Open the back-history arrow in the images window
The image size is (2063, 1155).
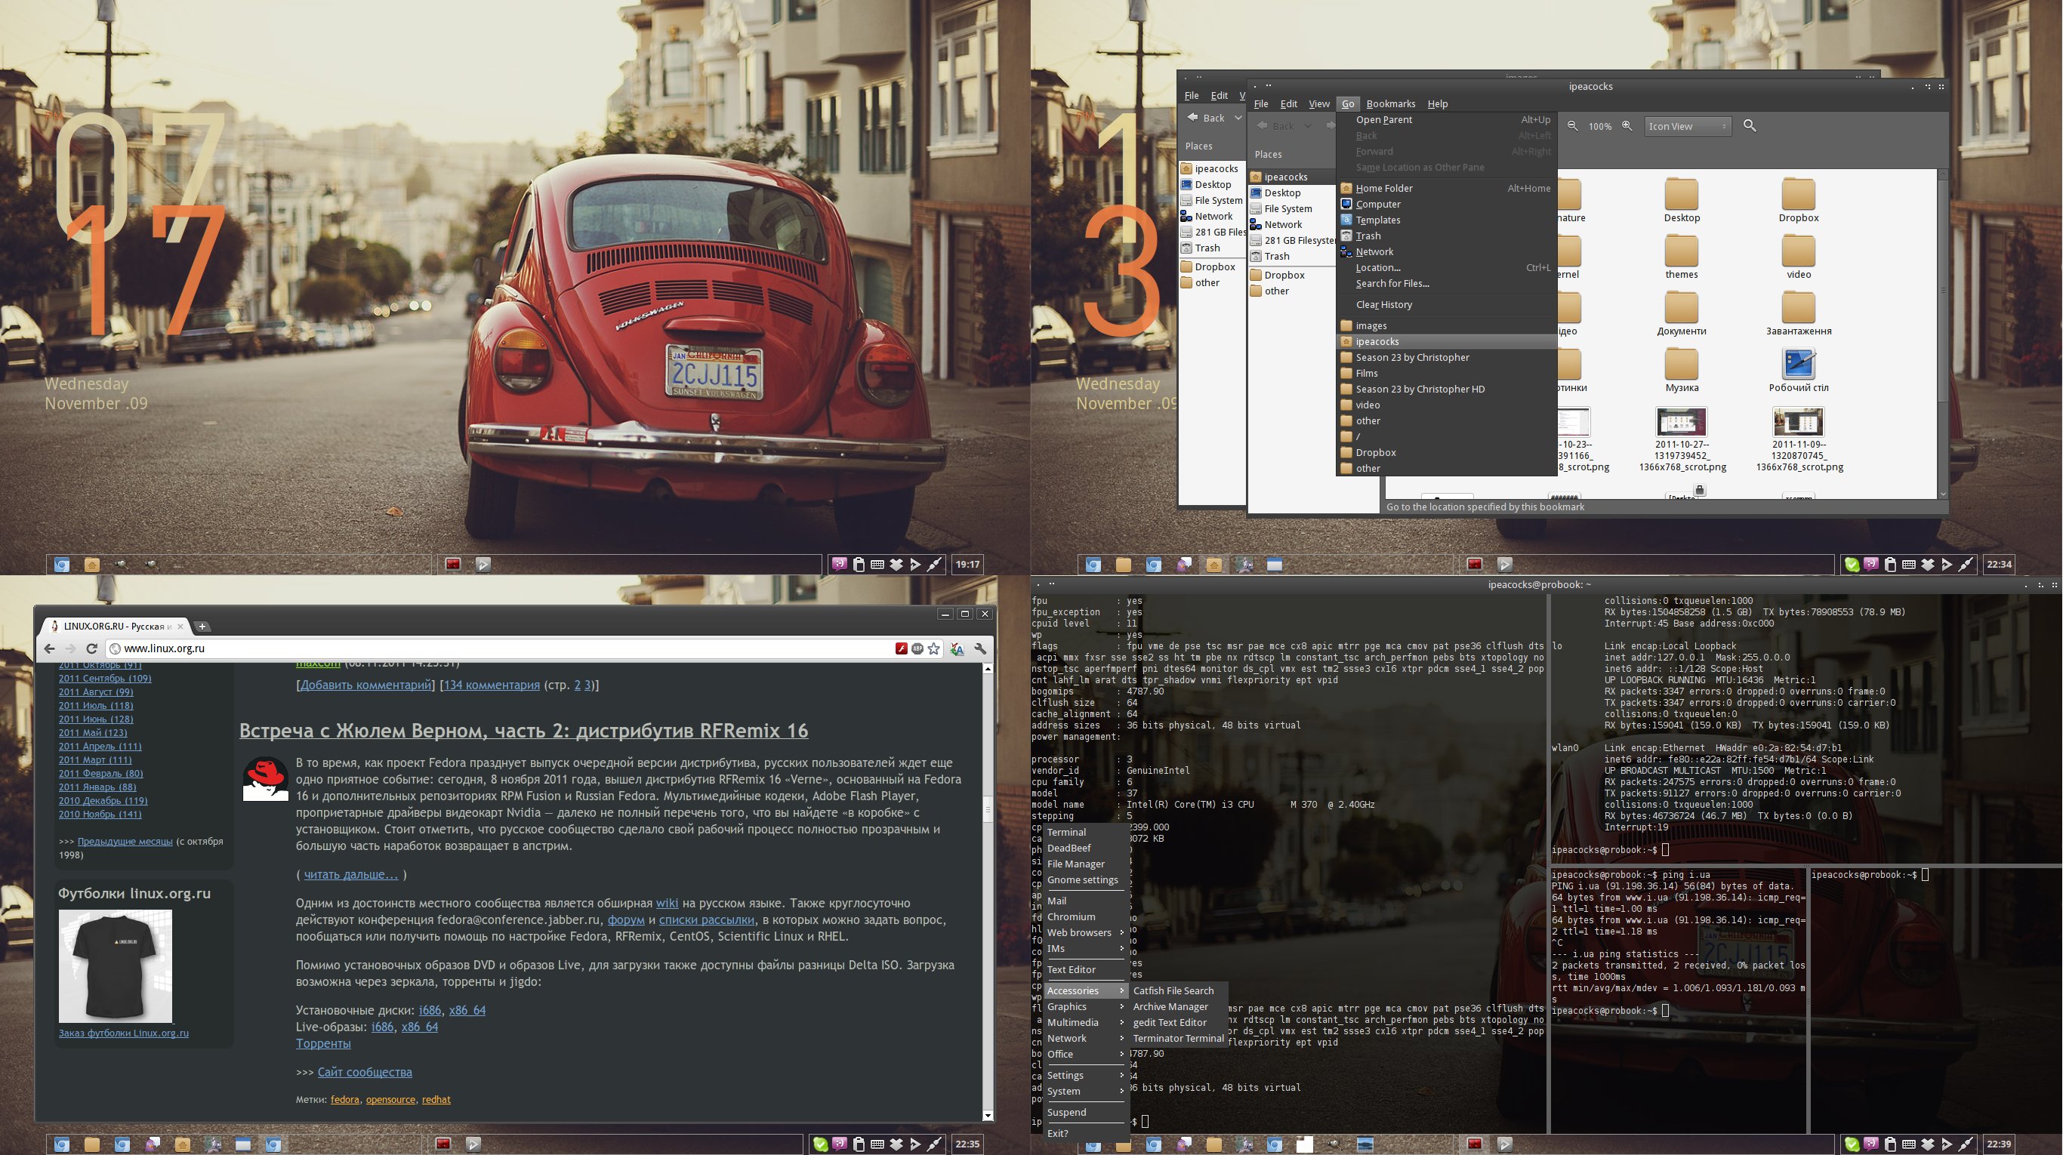pos(1238,118)
